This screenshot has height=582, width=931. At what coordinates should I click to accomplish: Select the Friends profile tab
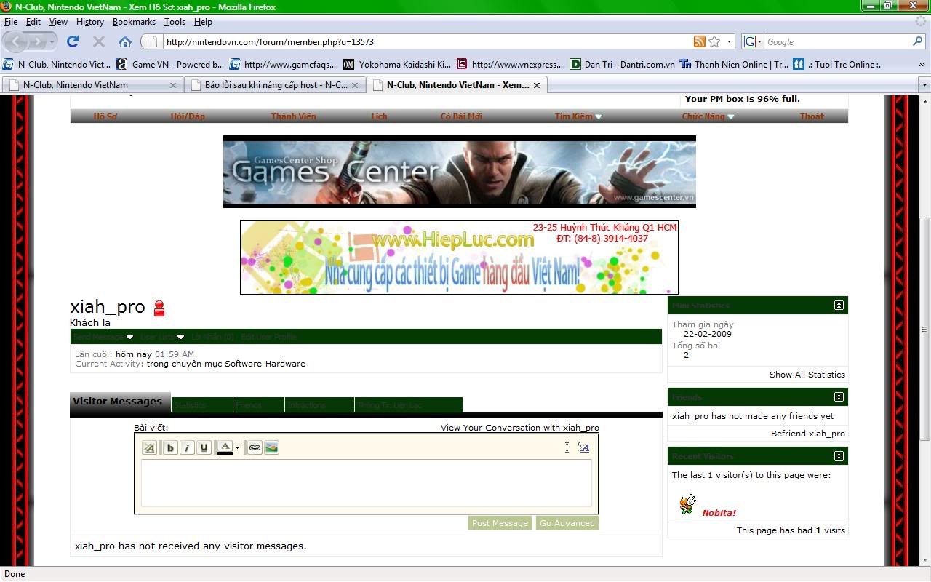click(258, 405)
